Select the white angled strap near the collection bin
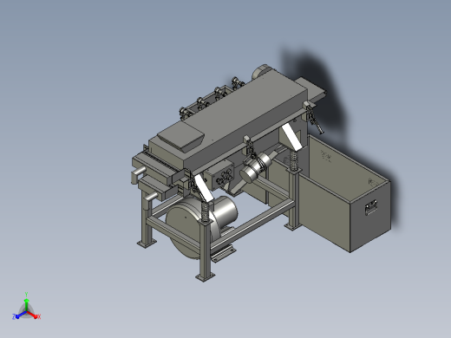 click(x=291, y=137)
